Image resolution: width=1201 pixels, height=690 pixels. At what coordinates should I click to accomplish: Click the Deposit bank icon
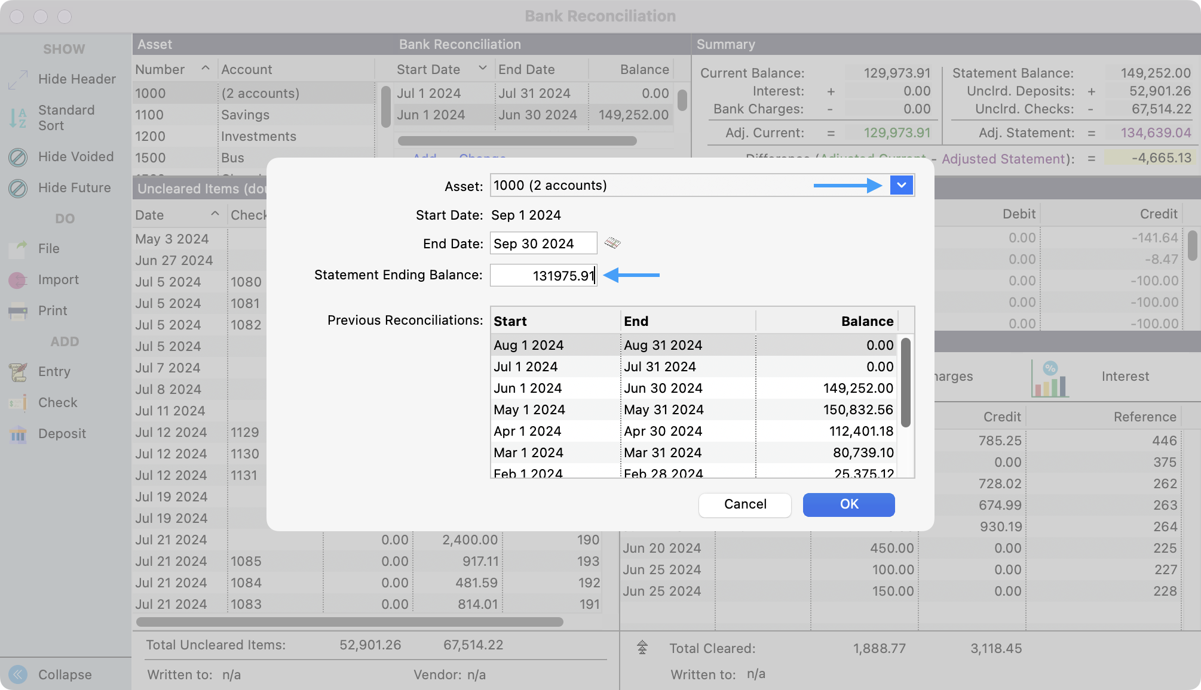coord(18,434)
